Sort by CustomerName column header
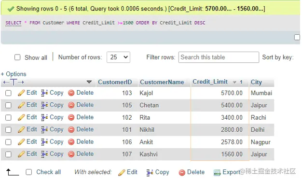Image resolution: width=302 pixels, height=181 pixels. [x=162, y=83]
